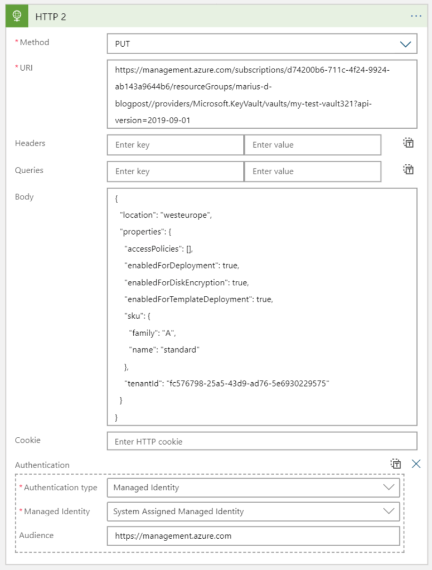Click the 'Enter HTTP cookie' field
The width and height of the screenshot is (432, 570).
261,441
